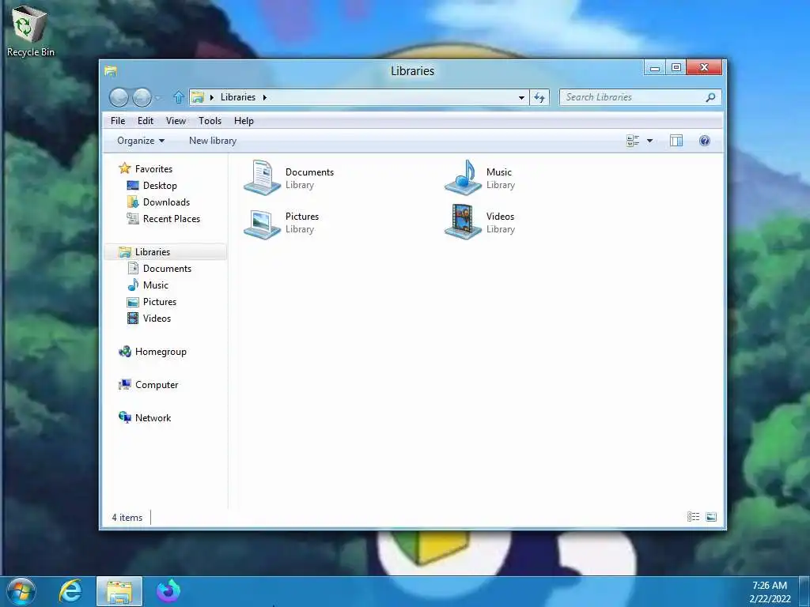Open the address bar history dropdown
The image size is (810, 607).
coord(521,97)
